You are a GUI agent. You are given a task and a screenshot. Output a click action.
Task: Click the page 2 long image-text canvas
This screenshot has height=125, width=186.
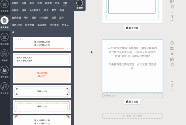(x=133, y=66)
